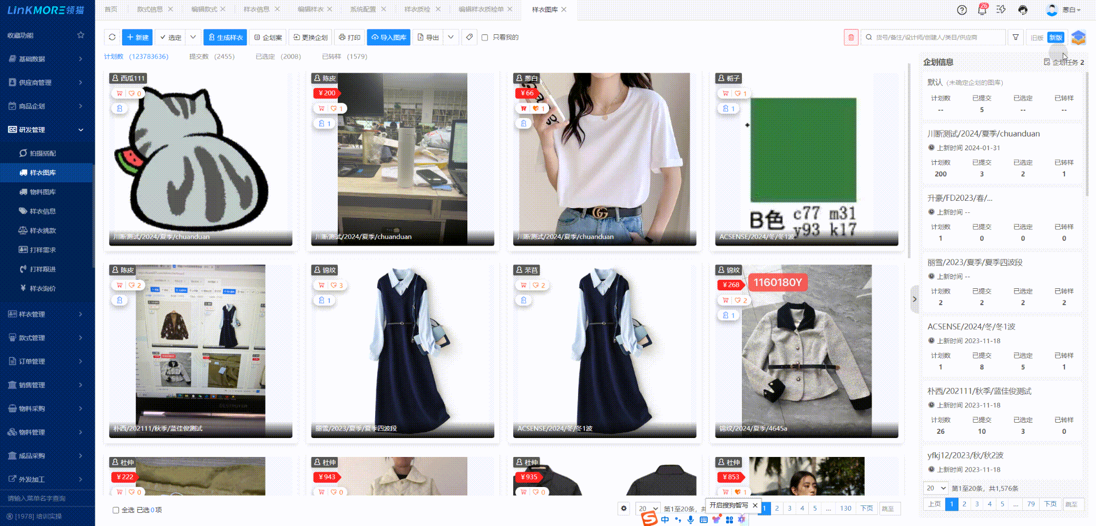Switch to 旧版 view toggle

[x=1036, y=37]
